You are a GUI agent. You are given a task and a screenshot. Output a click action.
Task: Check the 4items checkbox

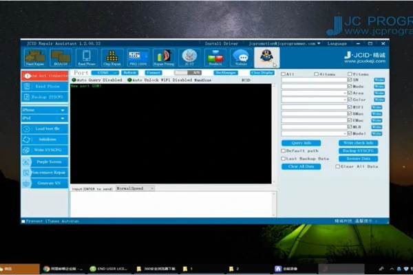317,74
